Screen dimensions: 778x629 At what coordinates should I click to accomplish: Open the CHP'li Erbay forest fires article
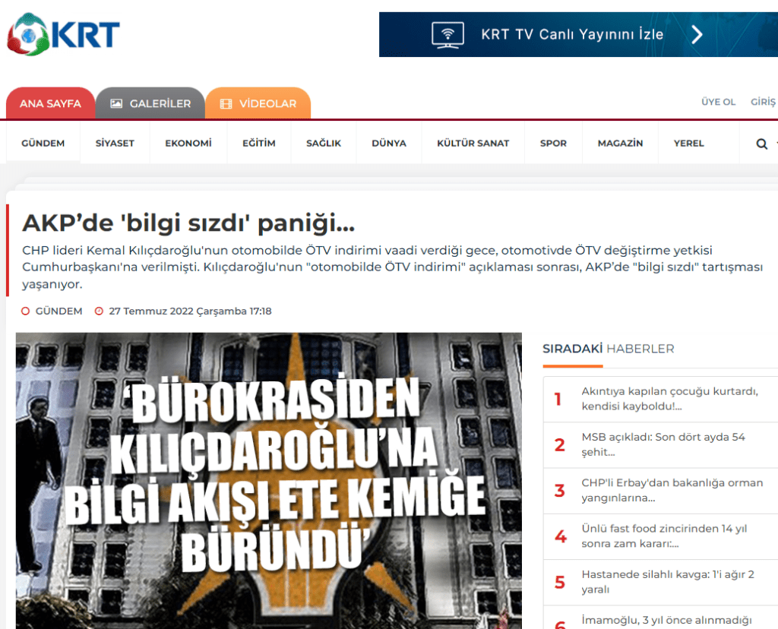(x=672, y=490)
